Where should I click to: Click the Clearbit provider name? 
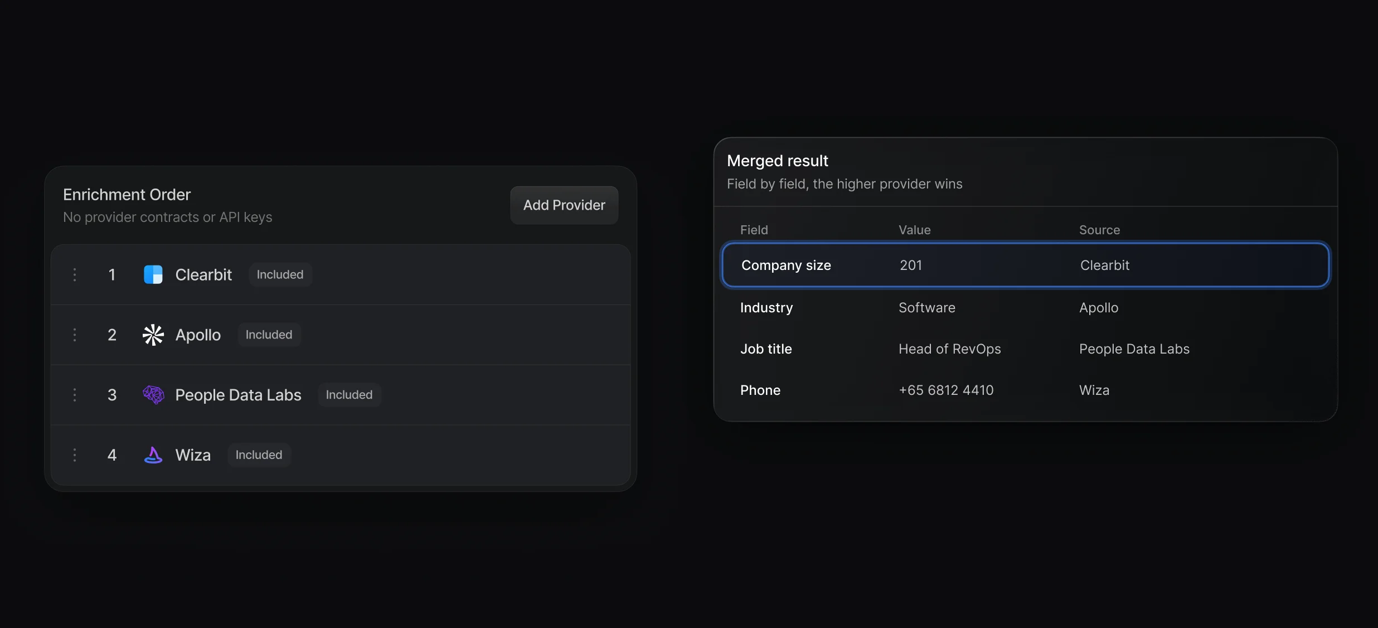(203, 274)
